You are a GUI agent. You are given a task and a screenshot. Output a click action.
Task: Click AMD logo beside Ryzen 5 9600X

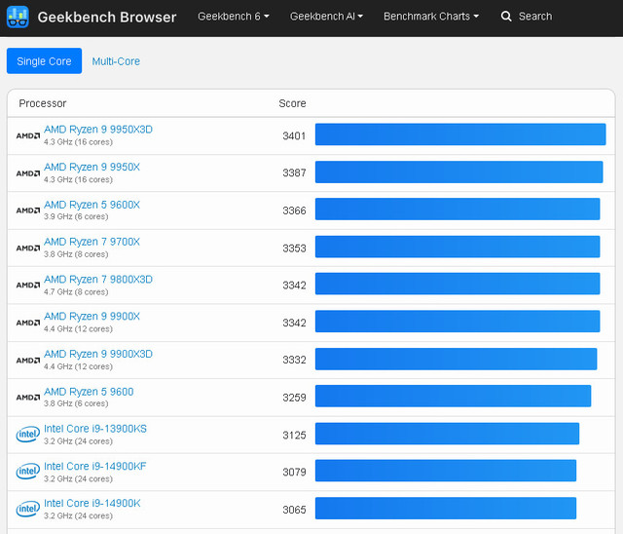(28, 210)
